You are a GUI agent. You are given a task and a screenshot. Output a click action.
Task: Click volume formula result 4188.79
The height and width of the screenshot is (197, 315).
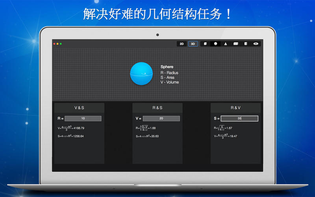(79, 128)
